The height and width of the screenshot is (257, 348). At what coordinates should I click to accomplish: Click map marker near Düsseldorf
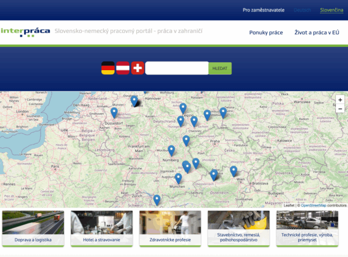click(114, 113)
